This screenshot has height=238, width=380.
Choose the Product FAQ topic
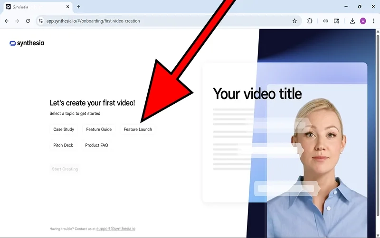(96, 145)
